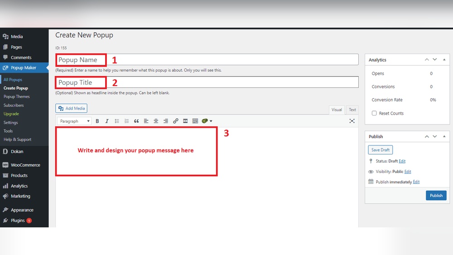The image size is (453, 255).
Task: Insert a numbered list
Action: pyautogui.click(x=126, y=121)
